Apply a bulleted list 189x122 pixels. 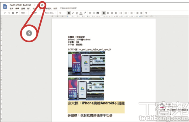pyautogui.click(x=131, y=13)
